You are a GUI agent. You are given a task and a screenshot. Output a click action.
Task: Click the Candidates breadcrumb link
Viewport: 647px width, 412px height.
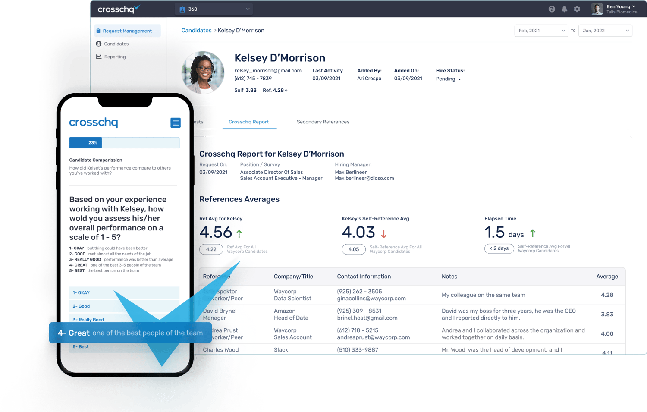coord(196,30)
